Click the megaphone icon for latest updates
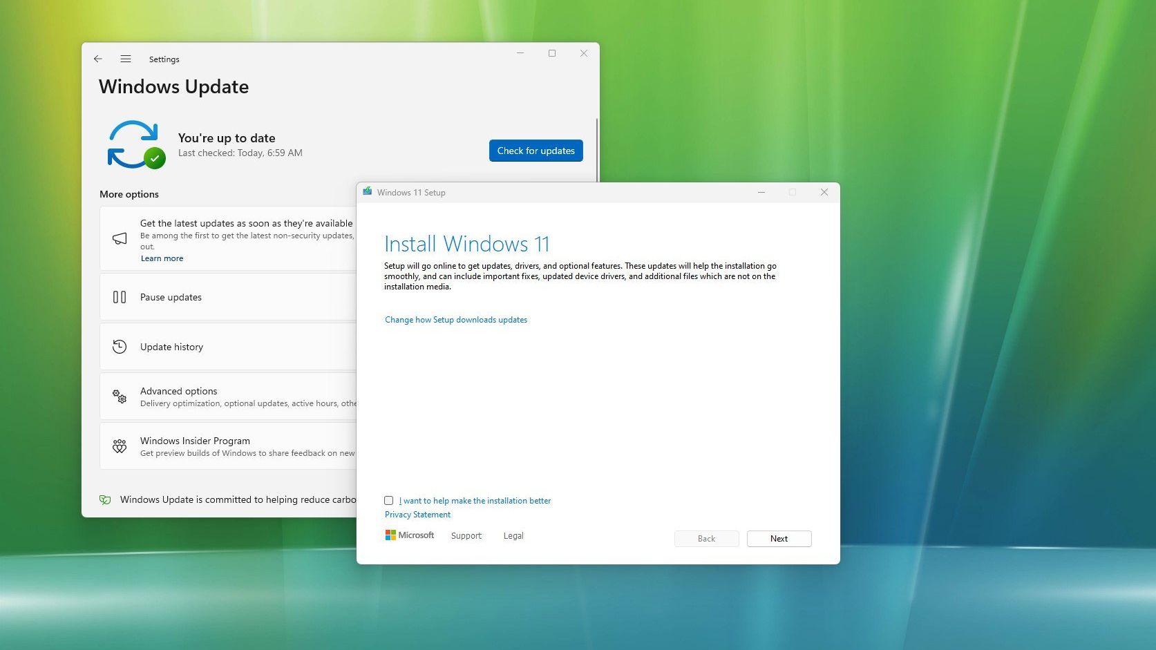Viewport: 1156px width, 650px height. [x=120, y=238]
